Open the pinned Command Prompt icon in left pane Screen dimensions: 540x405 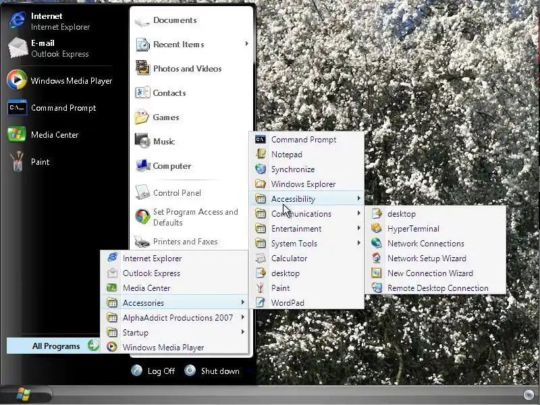click(18, 107)
